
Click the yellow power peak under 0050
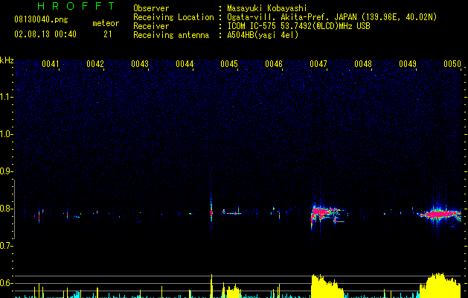pyautogui.click(x=440, y=285)
